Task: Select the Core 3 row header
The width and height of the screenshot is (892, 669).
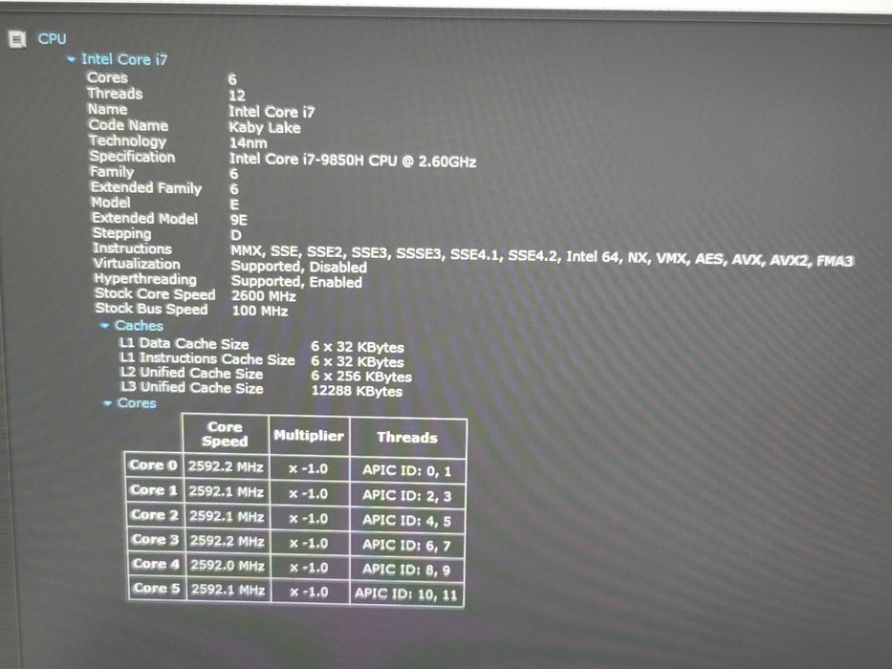Action: pos(155,539)
